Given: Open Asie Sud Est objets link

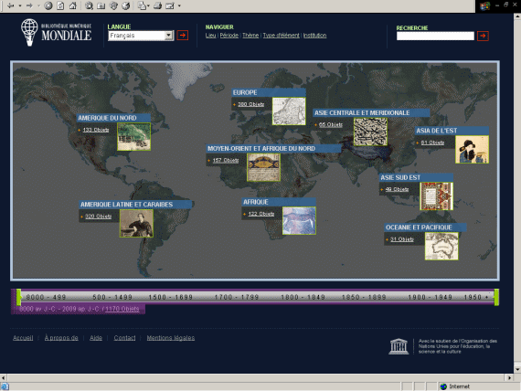Looking at the screenshot, I should [397, 189].
